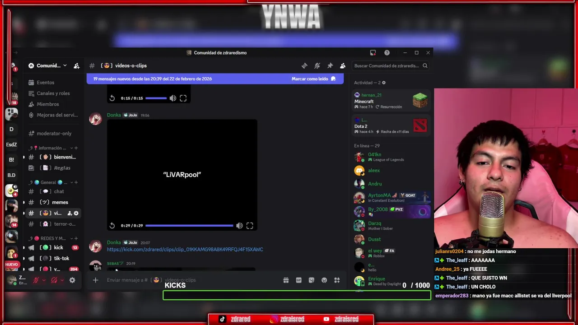Select the bienveni... channel
578x325 pixels.
coord(53,157)
